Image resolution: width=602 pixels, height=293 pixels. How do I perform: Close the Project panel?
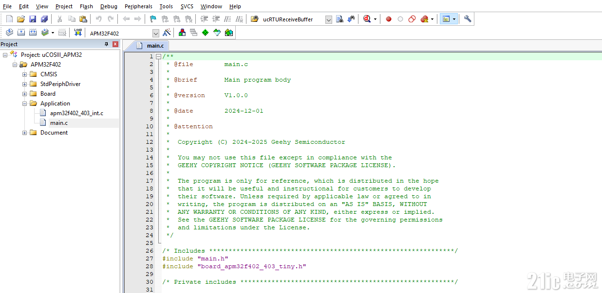115,44
